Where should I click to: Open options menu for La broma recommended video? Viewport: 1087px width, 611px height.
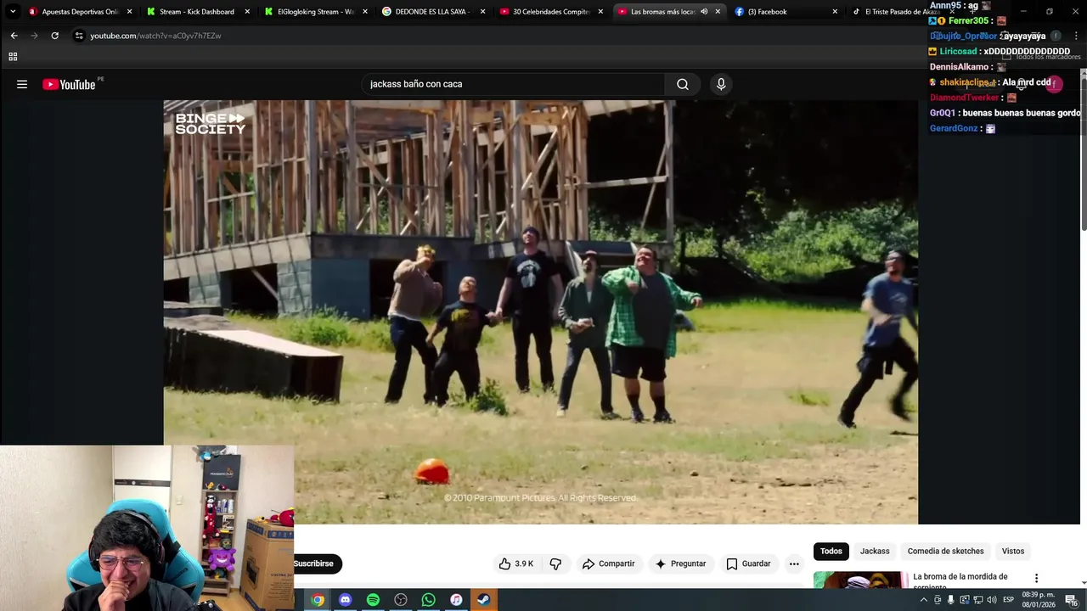1036,578
